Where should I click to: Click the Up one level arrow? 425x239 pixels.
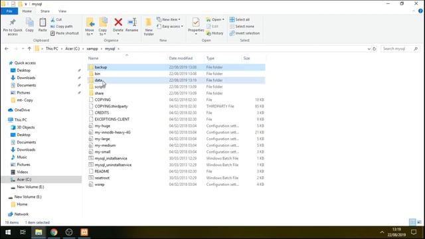[x=29, y=48]
